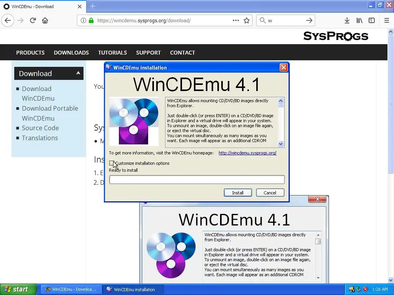394x295 pixels.
Task: Switch to WinCDEmu installation taskbar item
Action: 133,290
